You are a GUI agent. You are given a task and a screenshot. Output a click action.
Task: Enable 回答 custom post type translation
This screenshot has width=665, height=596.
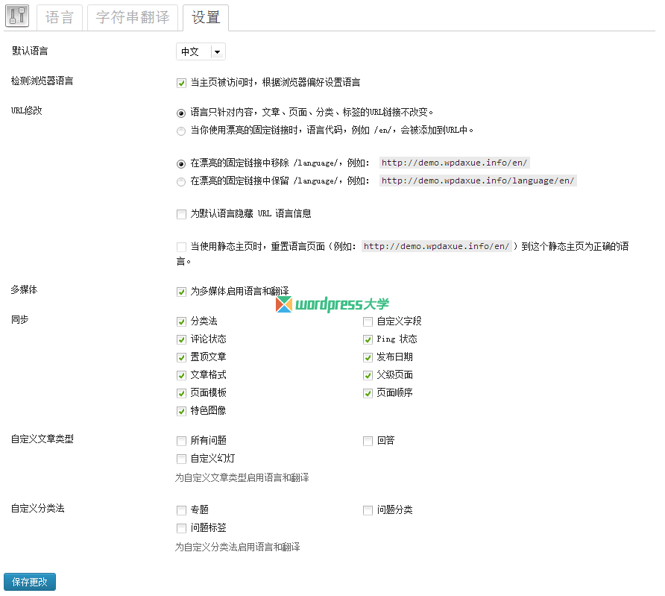tap(368, 441)
